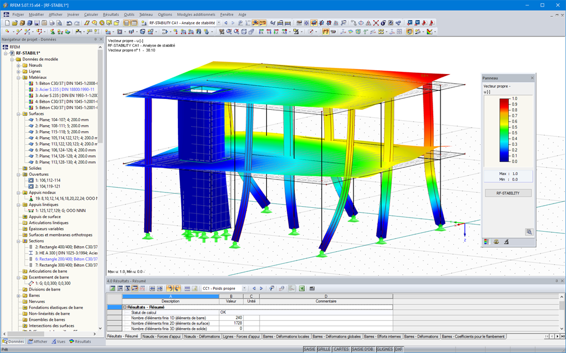Image resolution: width=566 pixels, height=353 pixels.
Task: Click the navigator vertical scrollbar
Action: (100, 97)
